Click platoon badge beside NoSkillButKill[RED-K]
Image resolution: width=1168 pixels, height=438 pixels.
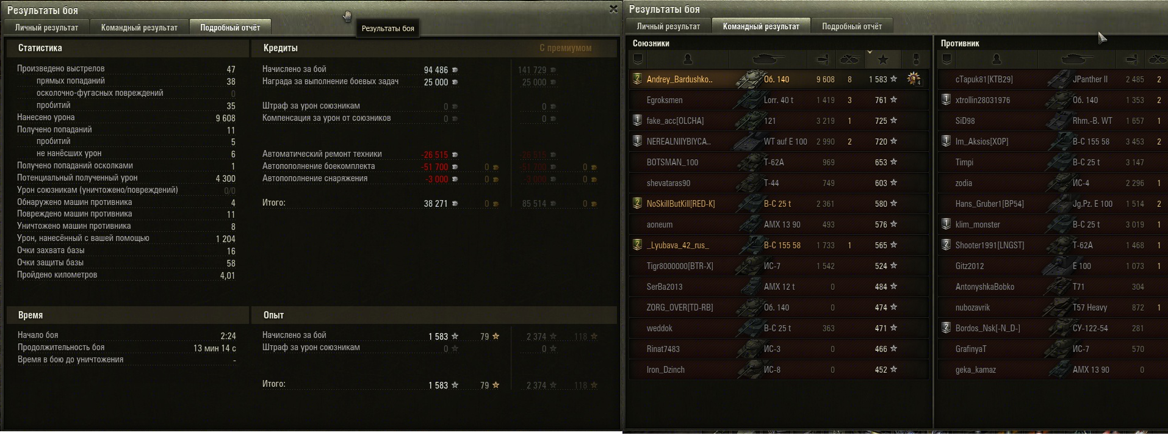(x=638, y=203)
